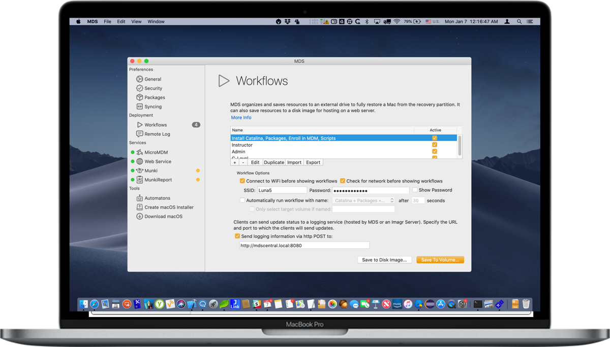This screenshot has height=347, width=610.
Task: Select the Admin workflow row
Action: pos(344,151)
